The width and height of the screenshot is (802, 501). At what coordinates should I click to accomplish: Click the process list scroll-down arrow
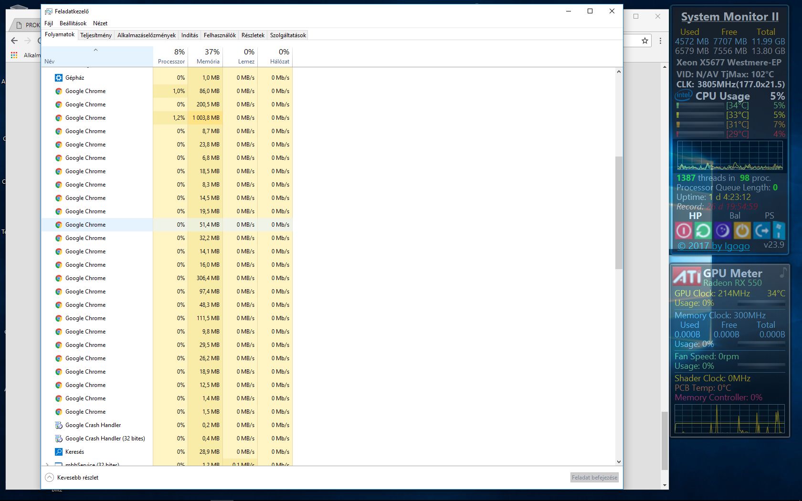click(619, 461)
